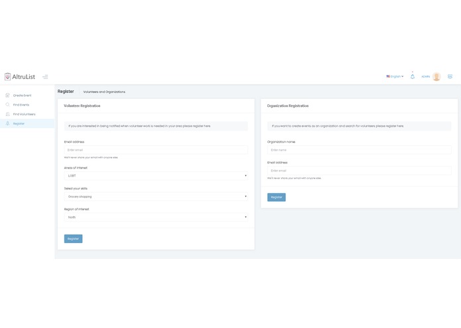This screenshot has height=328, width=461.
Task: Focus the organization Email address field
Action: (x=359, y=171)
